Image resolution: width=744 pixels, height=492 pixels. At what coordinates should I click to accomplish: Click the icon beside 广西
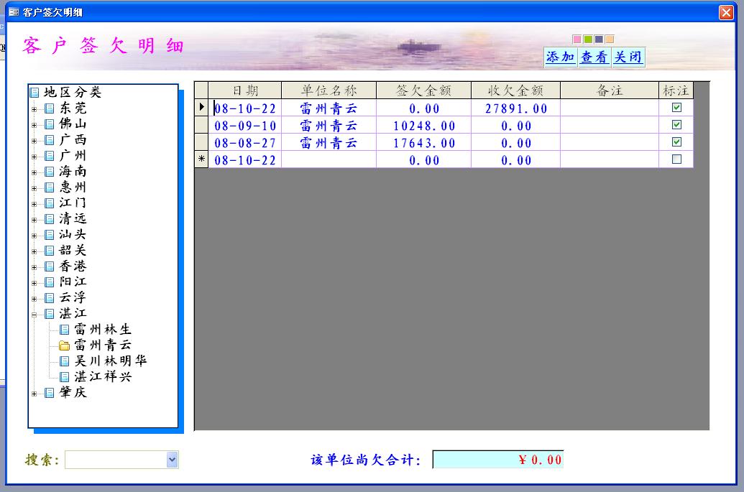(50, 140)
